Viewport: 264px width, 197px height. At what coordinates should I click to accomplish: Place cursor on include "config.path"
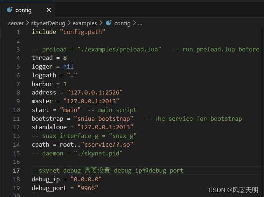point(68,32)
